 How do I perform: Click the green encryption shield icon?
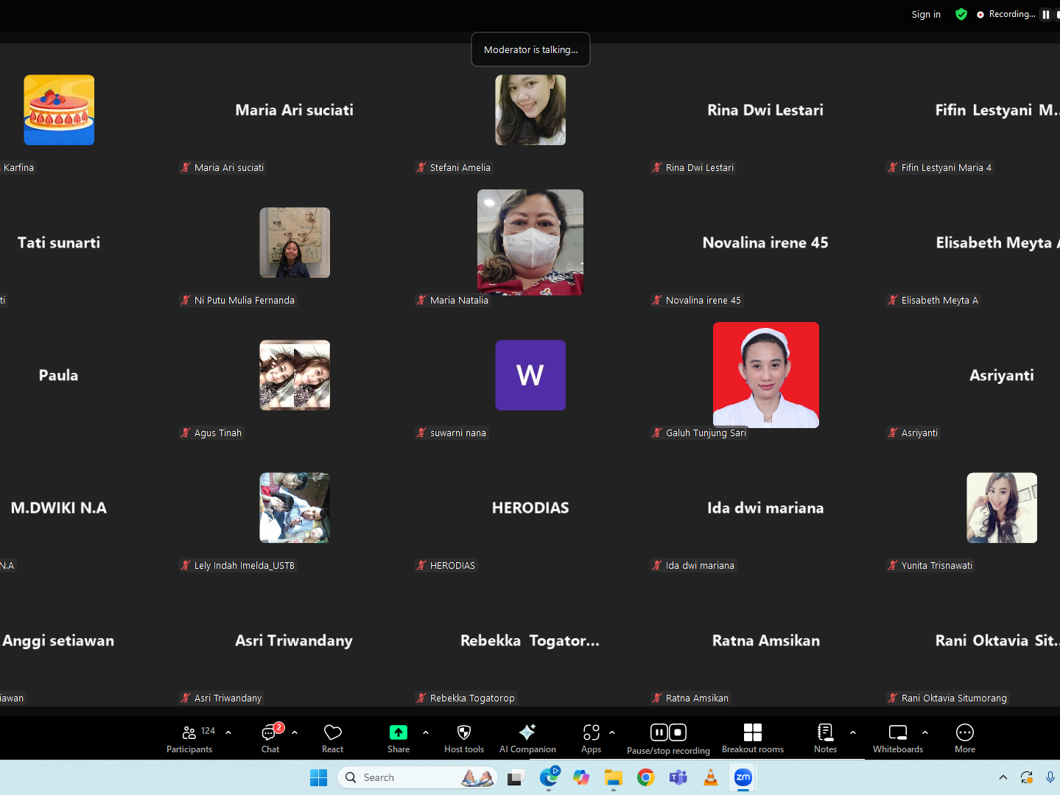[961, 14]
